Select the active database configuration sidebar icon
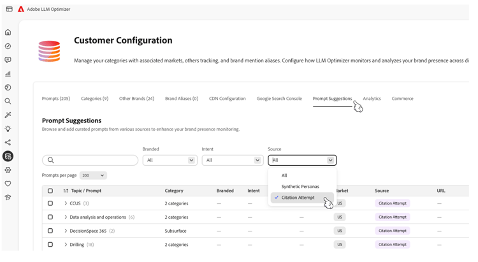Screen dimensions: 478x262 click(8, 156)
